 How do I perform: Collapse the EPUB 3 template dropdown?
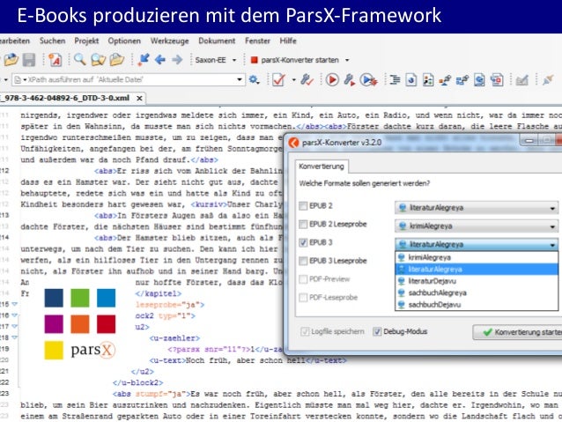coord(477,245)
